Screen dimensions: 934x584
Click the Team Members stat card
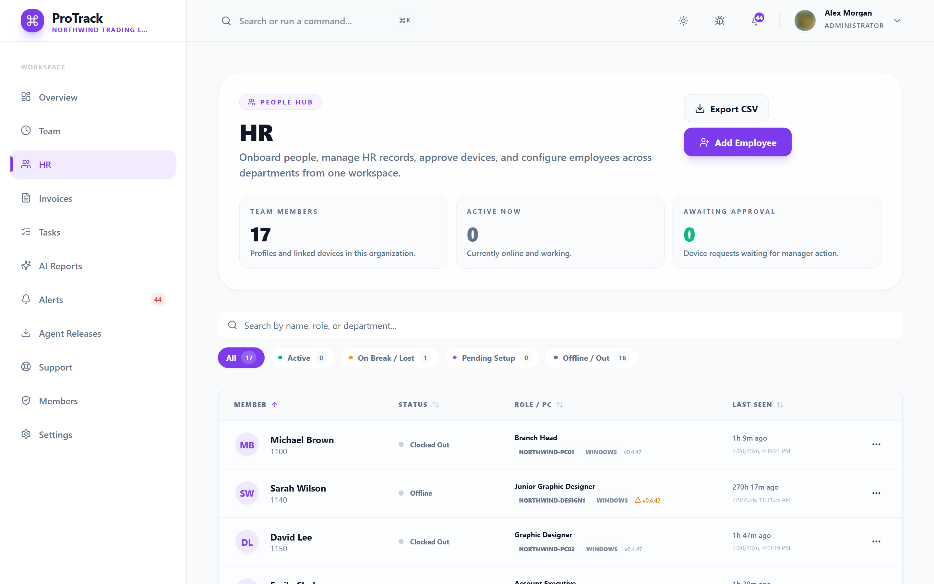point(343,232)
